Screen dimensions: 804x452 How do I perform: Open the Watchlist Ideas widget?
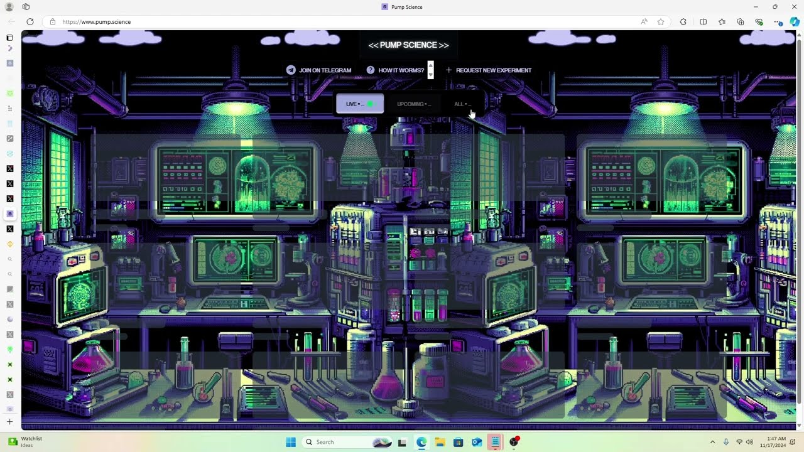click(25, 442)
